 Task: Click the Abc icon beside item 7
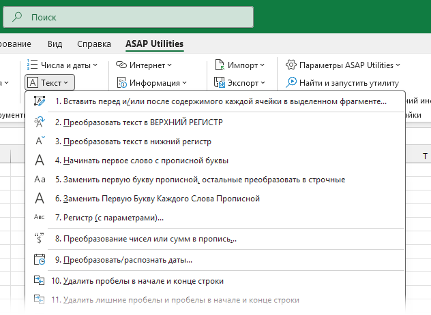pyautogui.click(x=40, y=217)
